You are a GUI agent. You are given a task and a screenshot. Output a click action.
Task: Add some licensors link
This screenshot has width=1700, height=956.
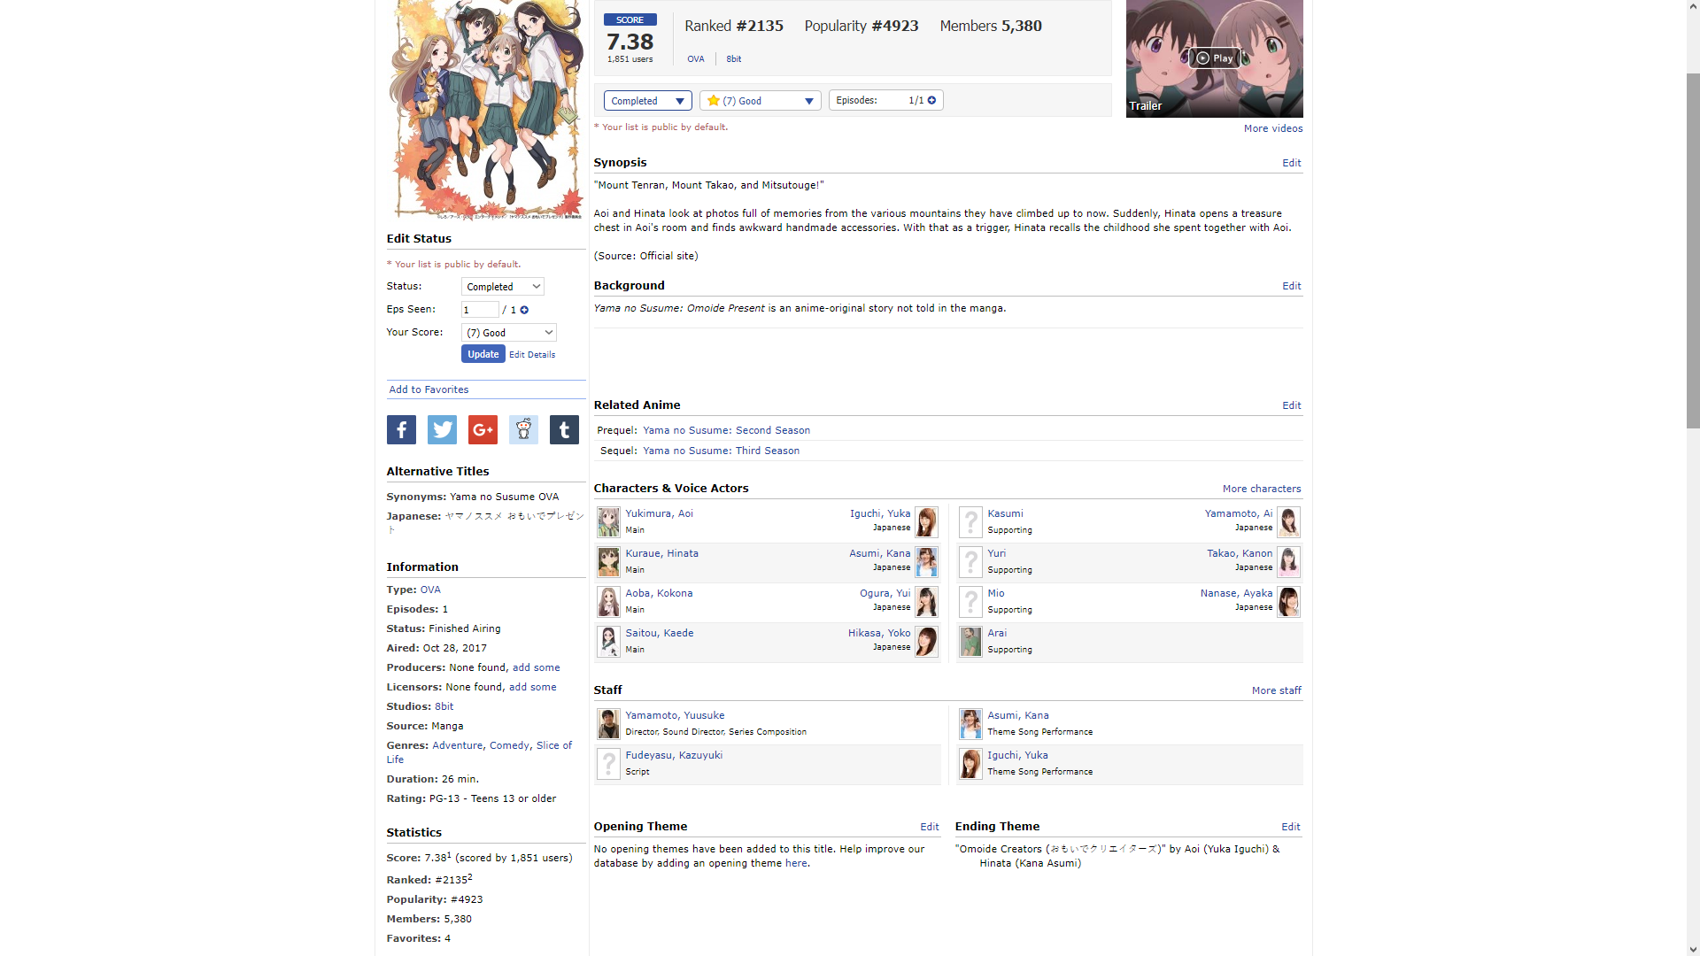533,687
